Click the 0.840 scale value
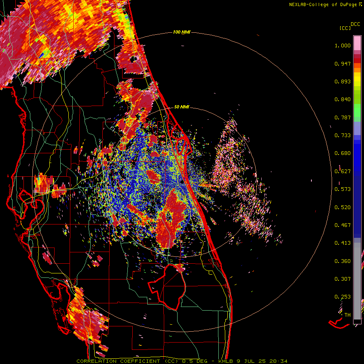 click(x=343, y=99)
